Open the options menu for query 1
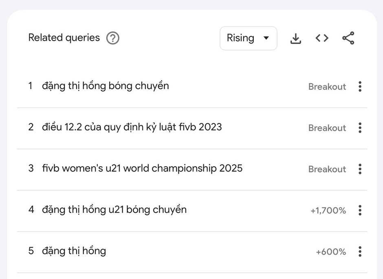 360,87
